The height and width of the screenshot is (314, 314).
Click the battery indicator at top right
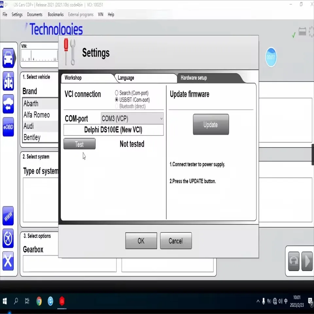pos(302,31)
